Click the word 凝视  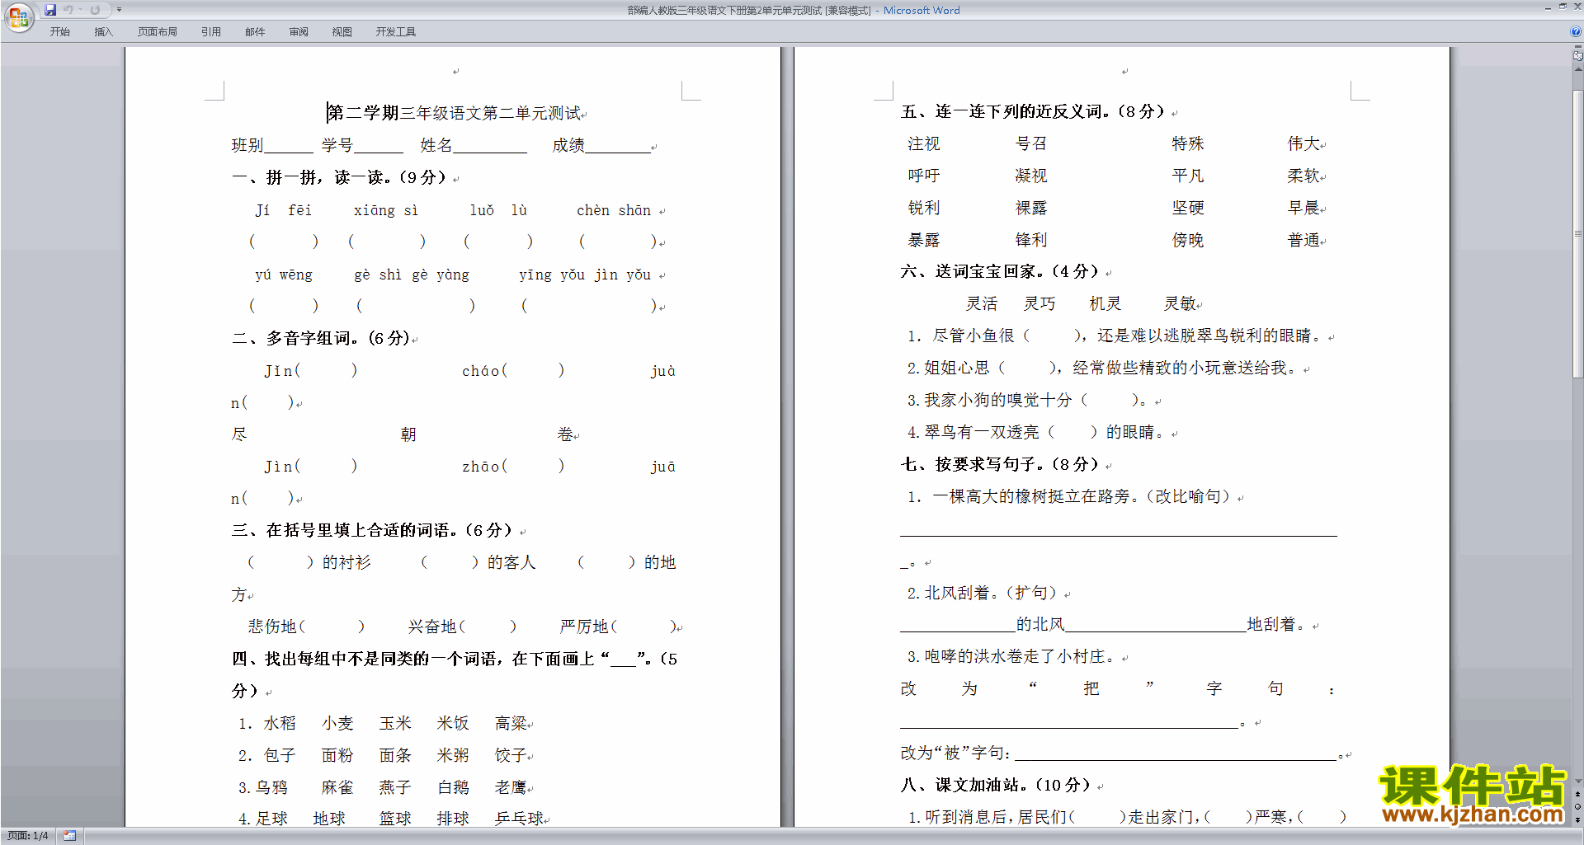point(1031,176)
